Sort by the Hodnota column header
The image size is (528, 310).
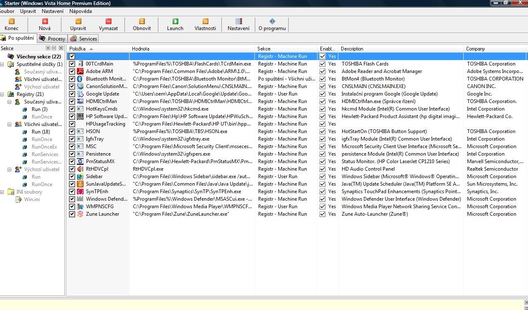click(x=192, y=49)
